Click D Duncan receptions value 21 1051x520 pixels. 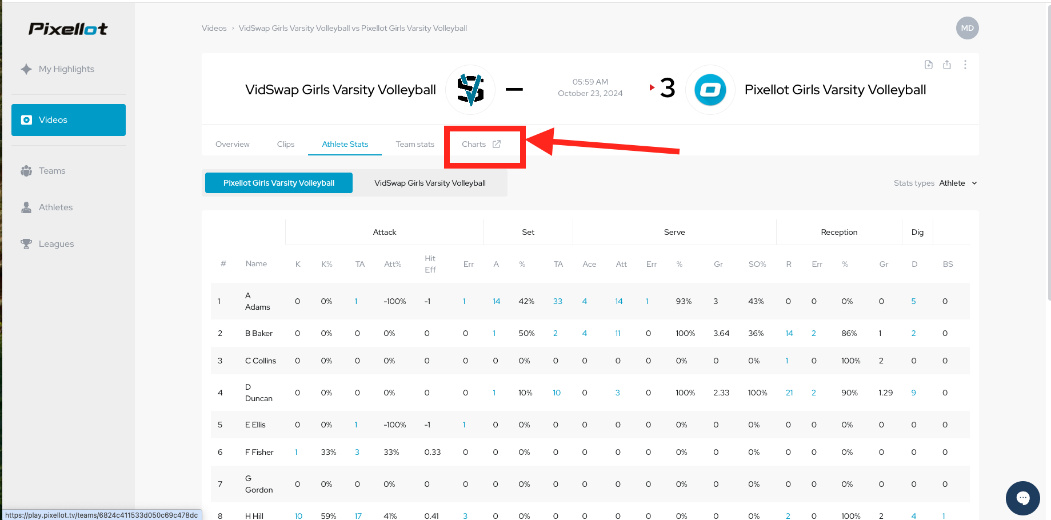tap(789, 393)
